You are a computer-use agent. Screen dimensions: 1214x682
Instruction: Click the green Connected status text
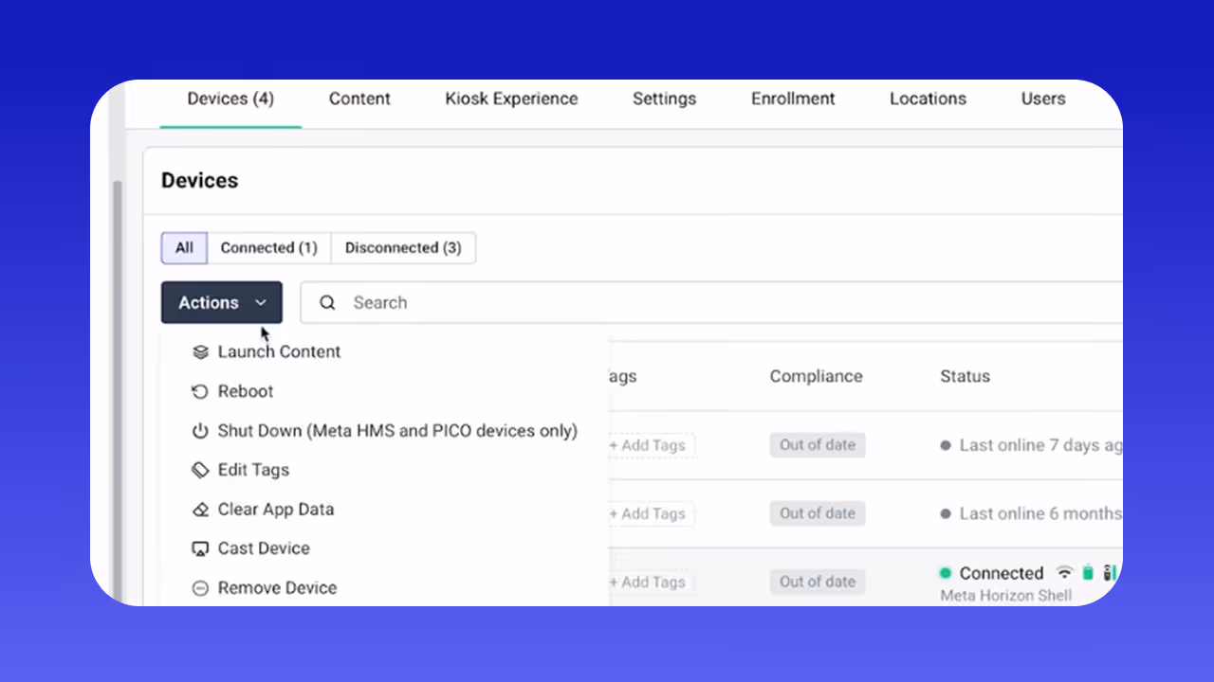(1002, 573)
